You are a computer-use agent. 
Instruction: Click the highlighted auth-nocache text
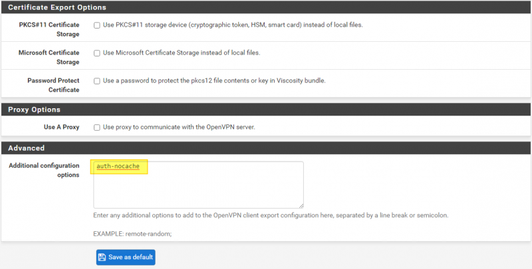click(x=118, y=167)
